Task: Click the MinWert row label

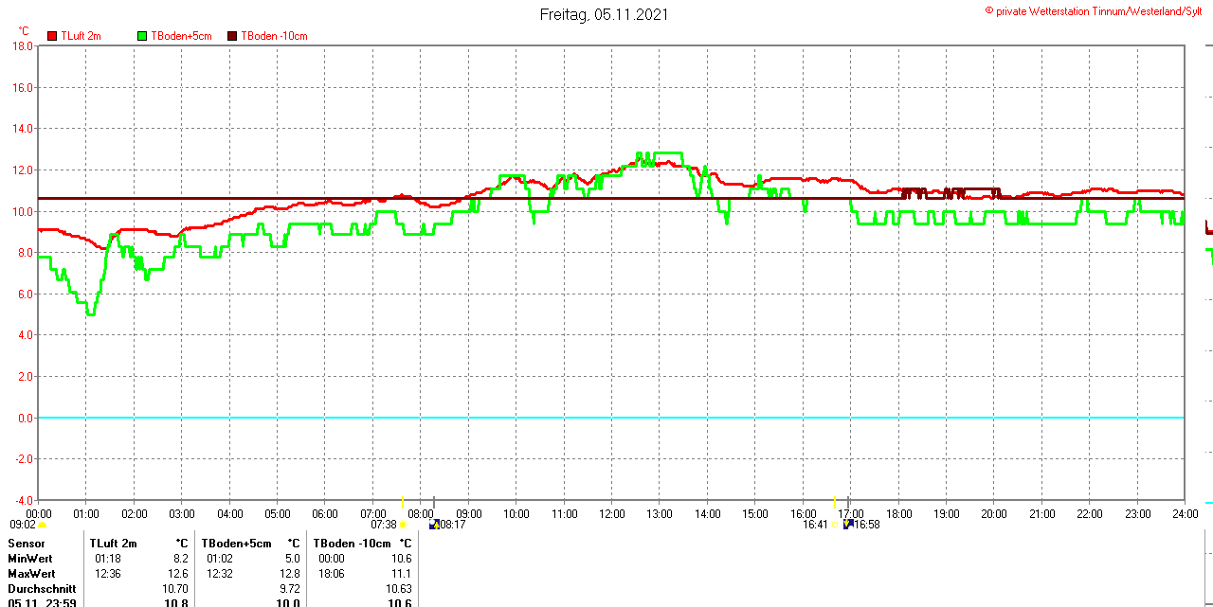Action: click(x=31, y=559)
